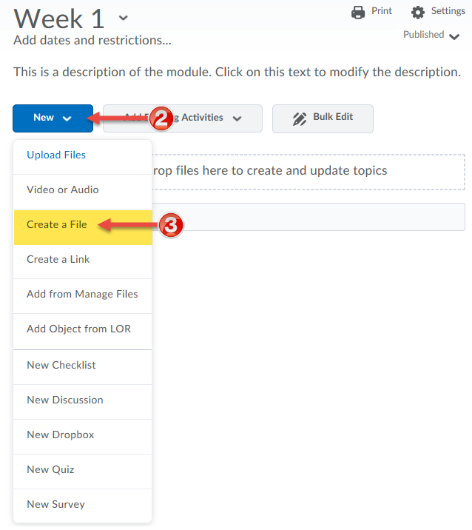This screenshot has height=530, width=472.
Task: Open the New dropdown button
Action: coord(53,118)
